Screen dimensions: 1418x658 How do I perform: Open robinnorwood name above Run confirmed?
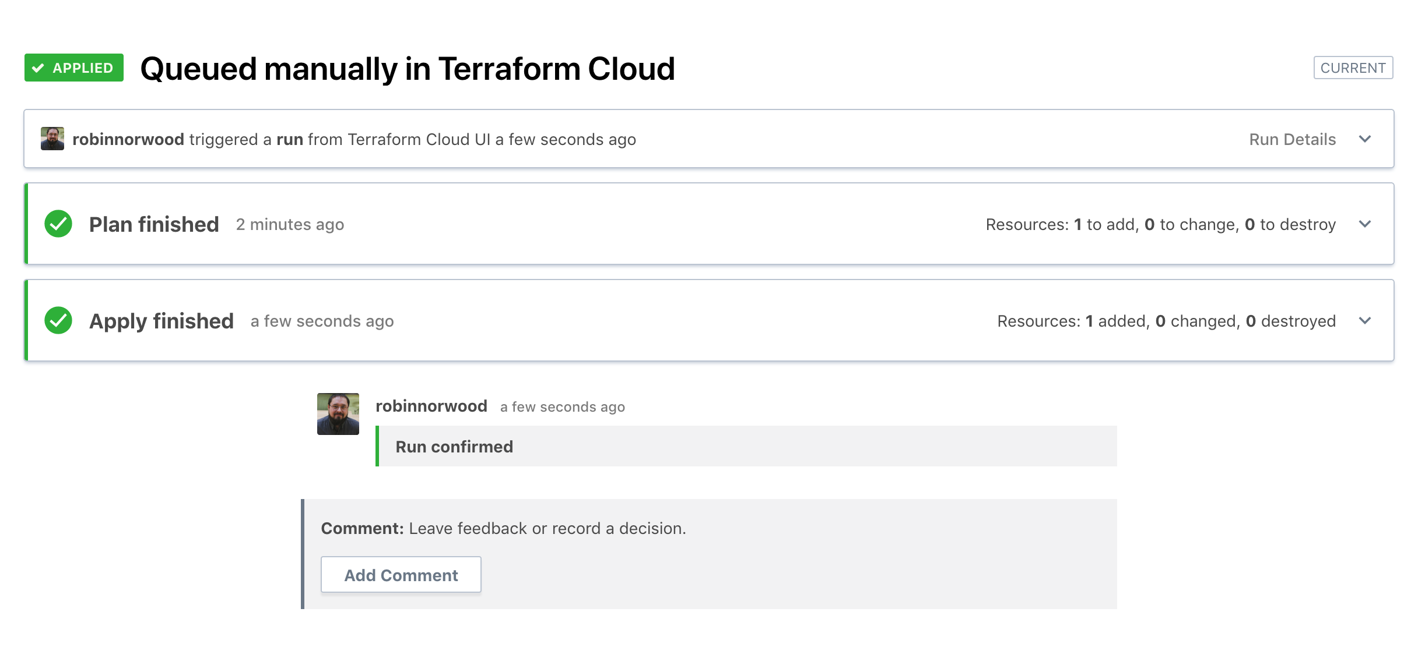point(431,406)
